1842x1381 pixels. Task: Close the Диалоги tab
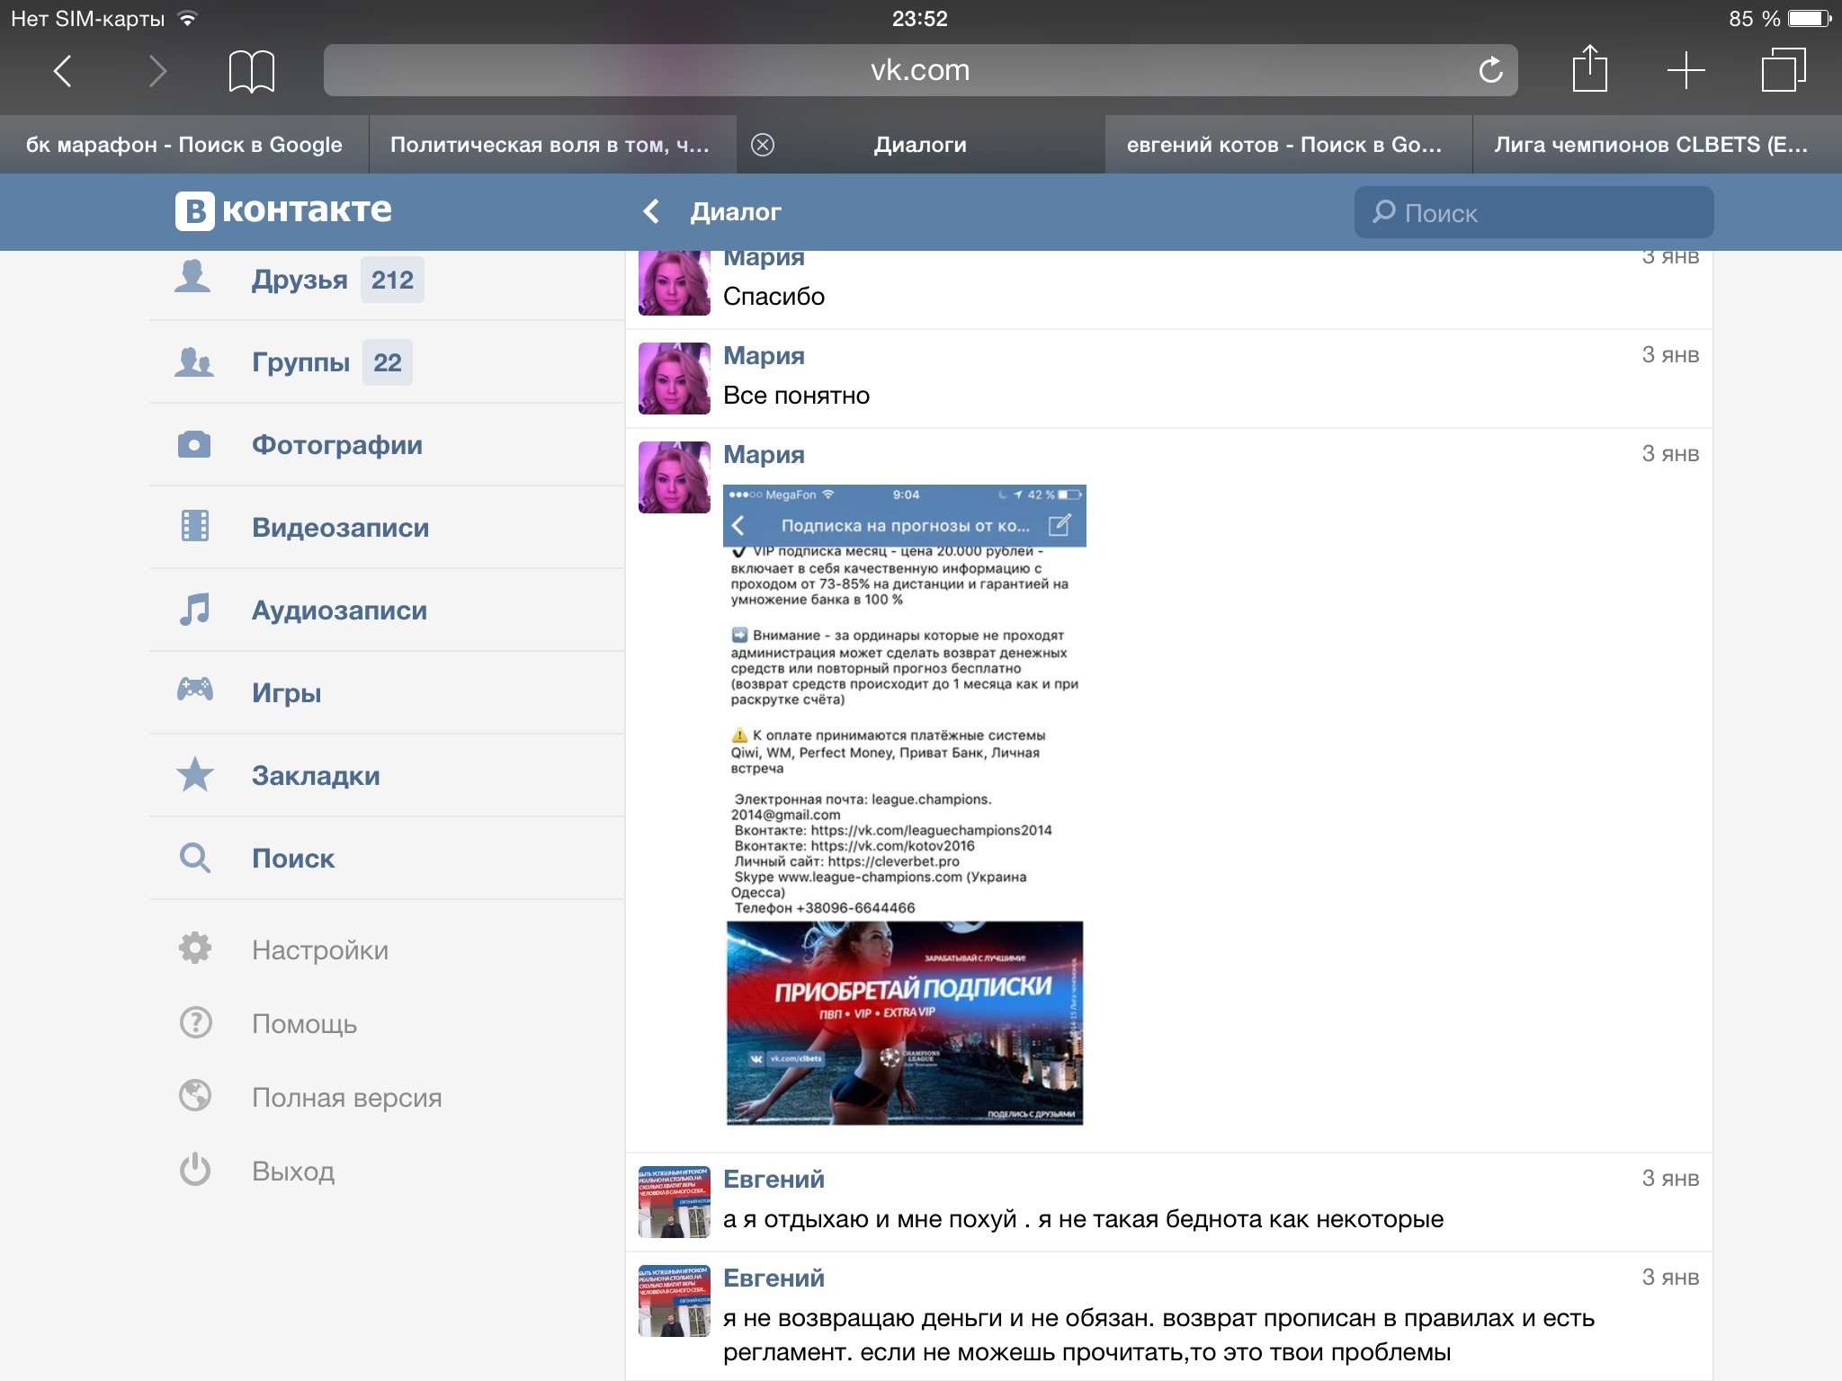pos(763,145)
